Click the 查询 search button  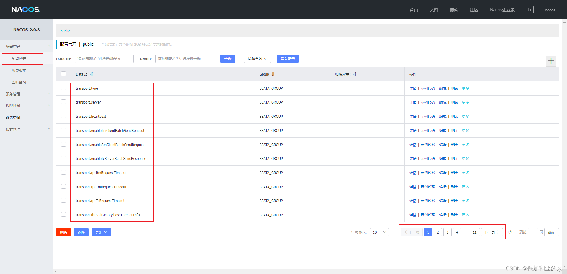[228, 59]
